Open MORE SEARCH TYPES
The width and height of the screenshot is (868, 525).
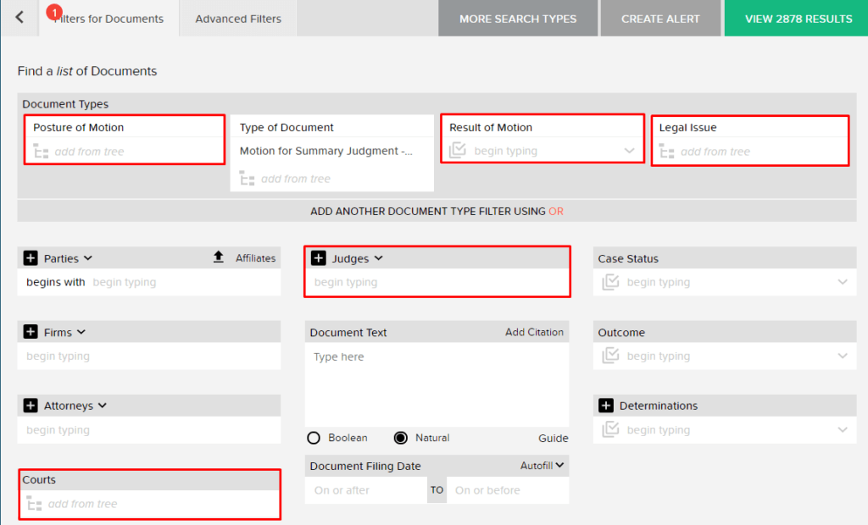(518, 19)
